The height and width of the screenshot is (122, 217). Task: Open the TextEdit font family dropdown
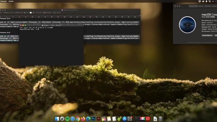8,13
